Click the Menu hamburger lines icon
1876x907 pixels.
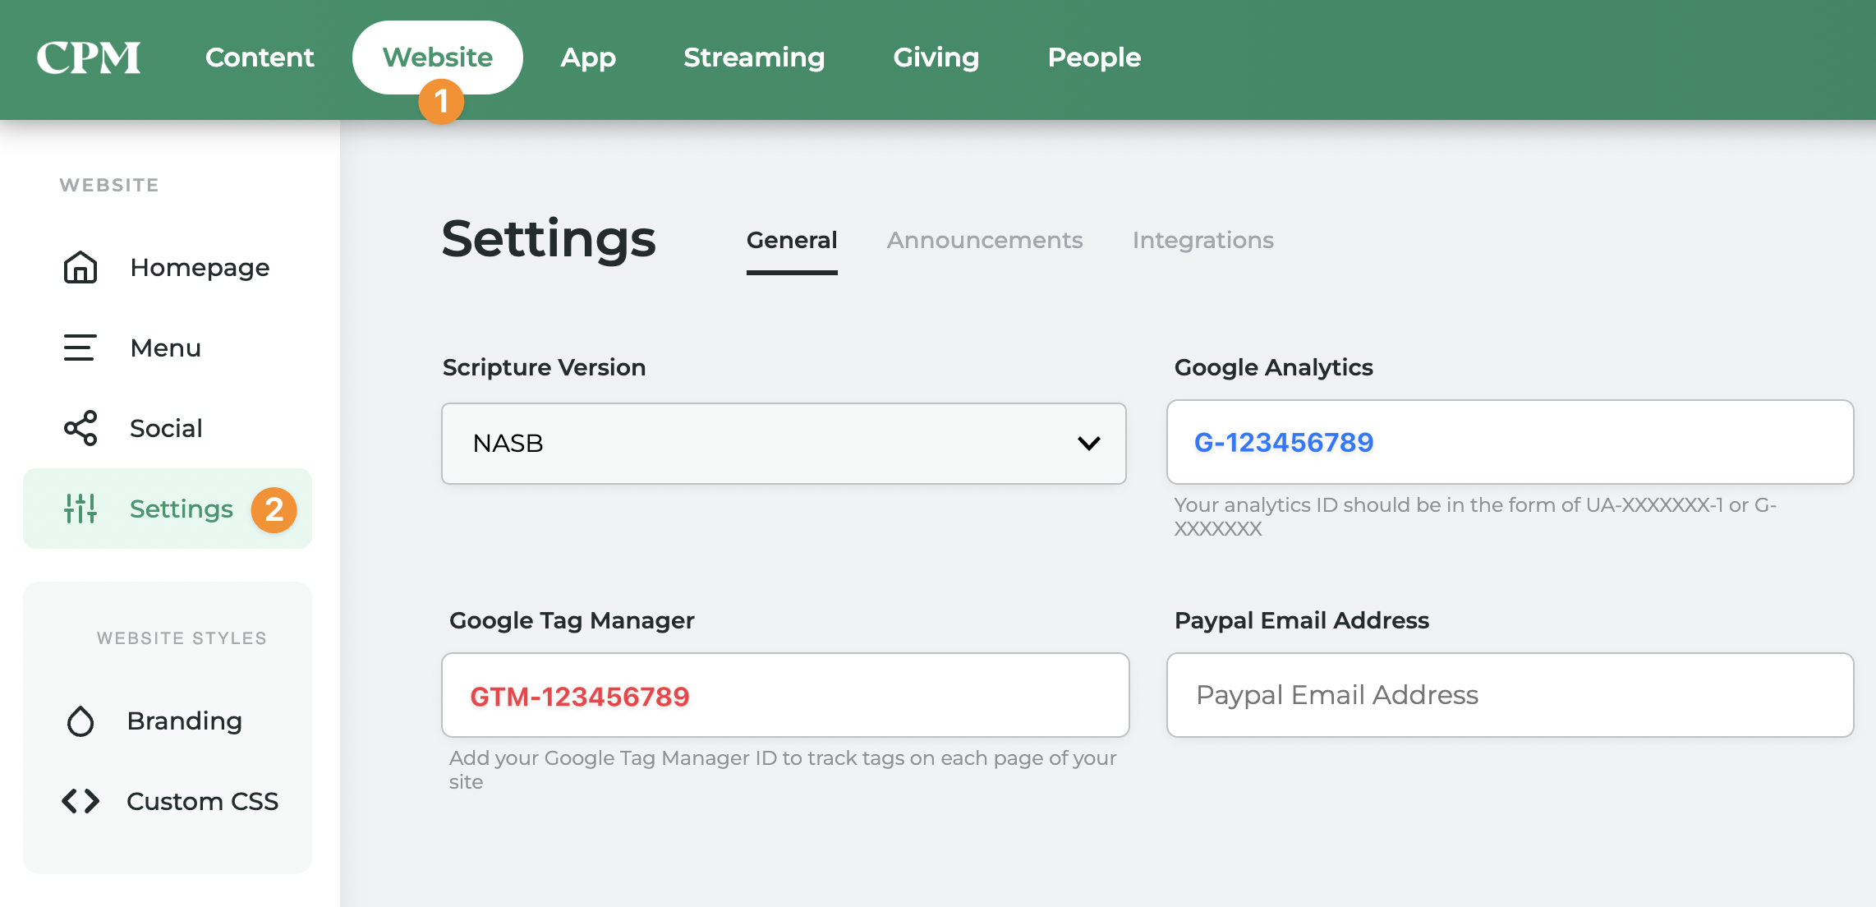pyautogui.click(x=80, y=348)
